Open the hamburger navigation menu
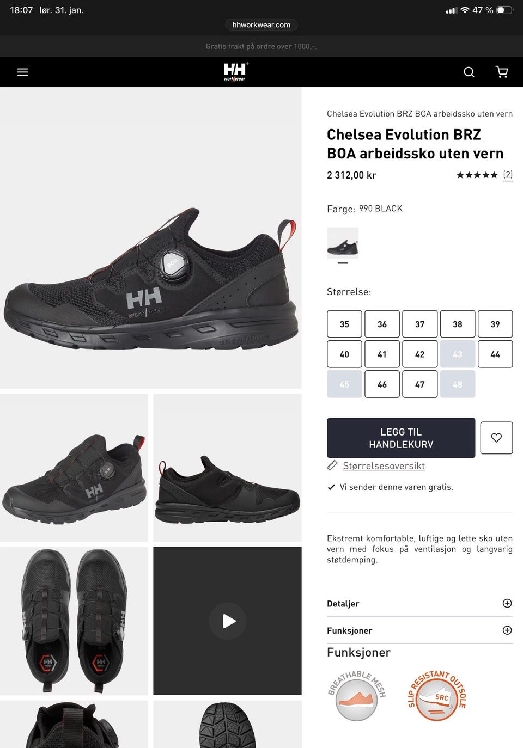 click(x=22, y=72)
